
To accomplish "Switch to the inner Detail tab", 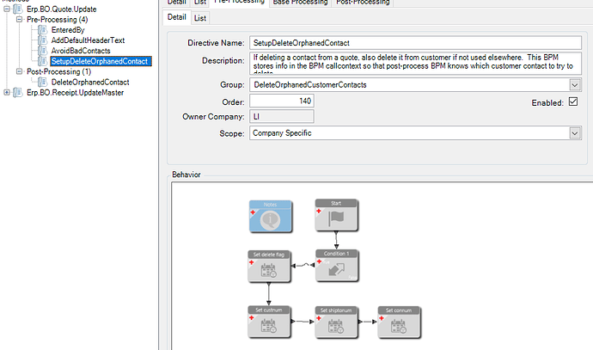I will pyautogui.click(x=177, y=17).
